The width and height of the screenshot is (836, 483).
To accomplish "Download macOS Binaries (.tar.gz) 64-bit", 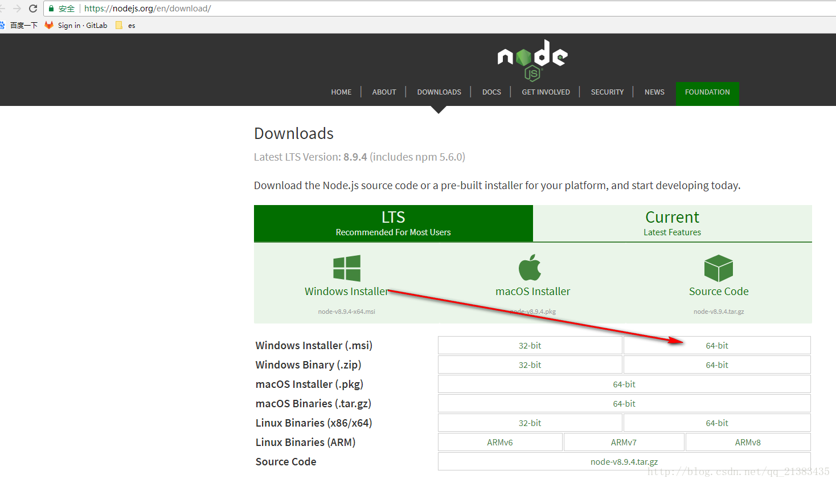I will tap(624, 404).
